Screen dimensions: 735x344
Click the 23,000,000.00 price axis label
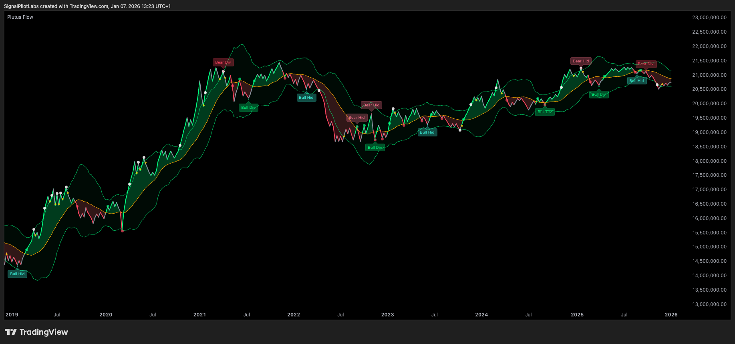pyautogui.click(x=709, y=18)
